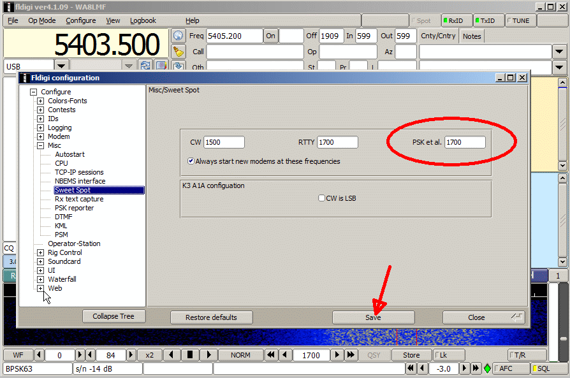Click the waterfall reverse arrow left of stop

tap(172, 355)
